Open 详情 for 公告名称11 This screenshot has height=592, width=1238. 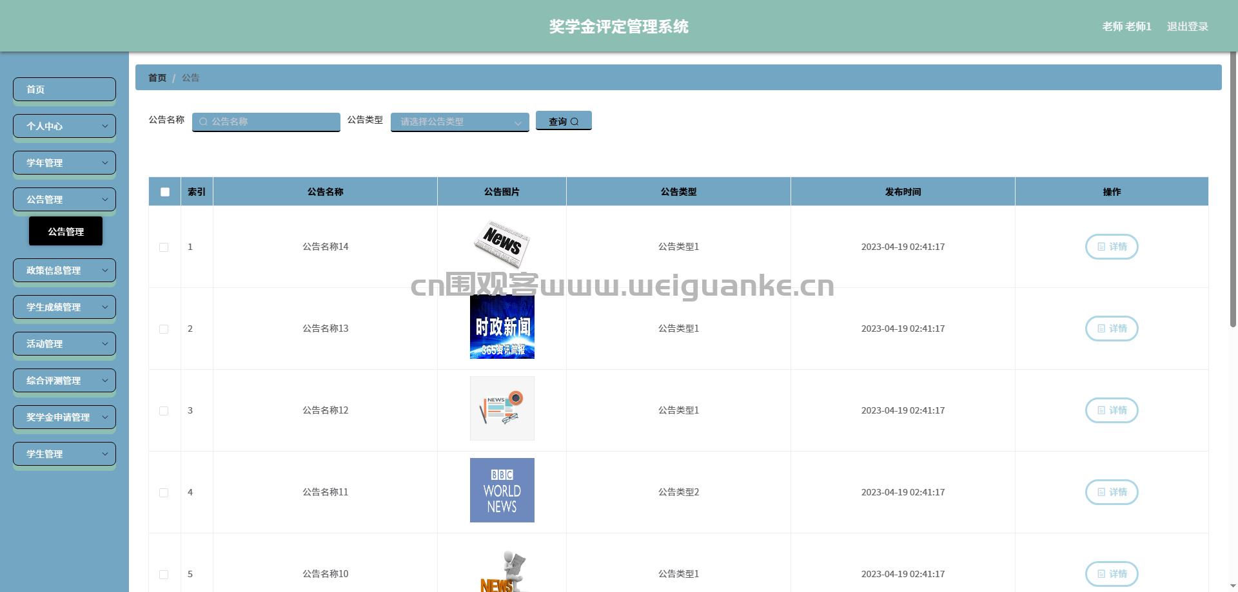click(x=1112, y=492)
